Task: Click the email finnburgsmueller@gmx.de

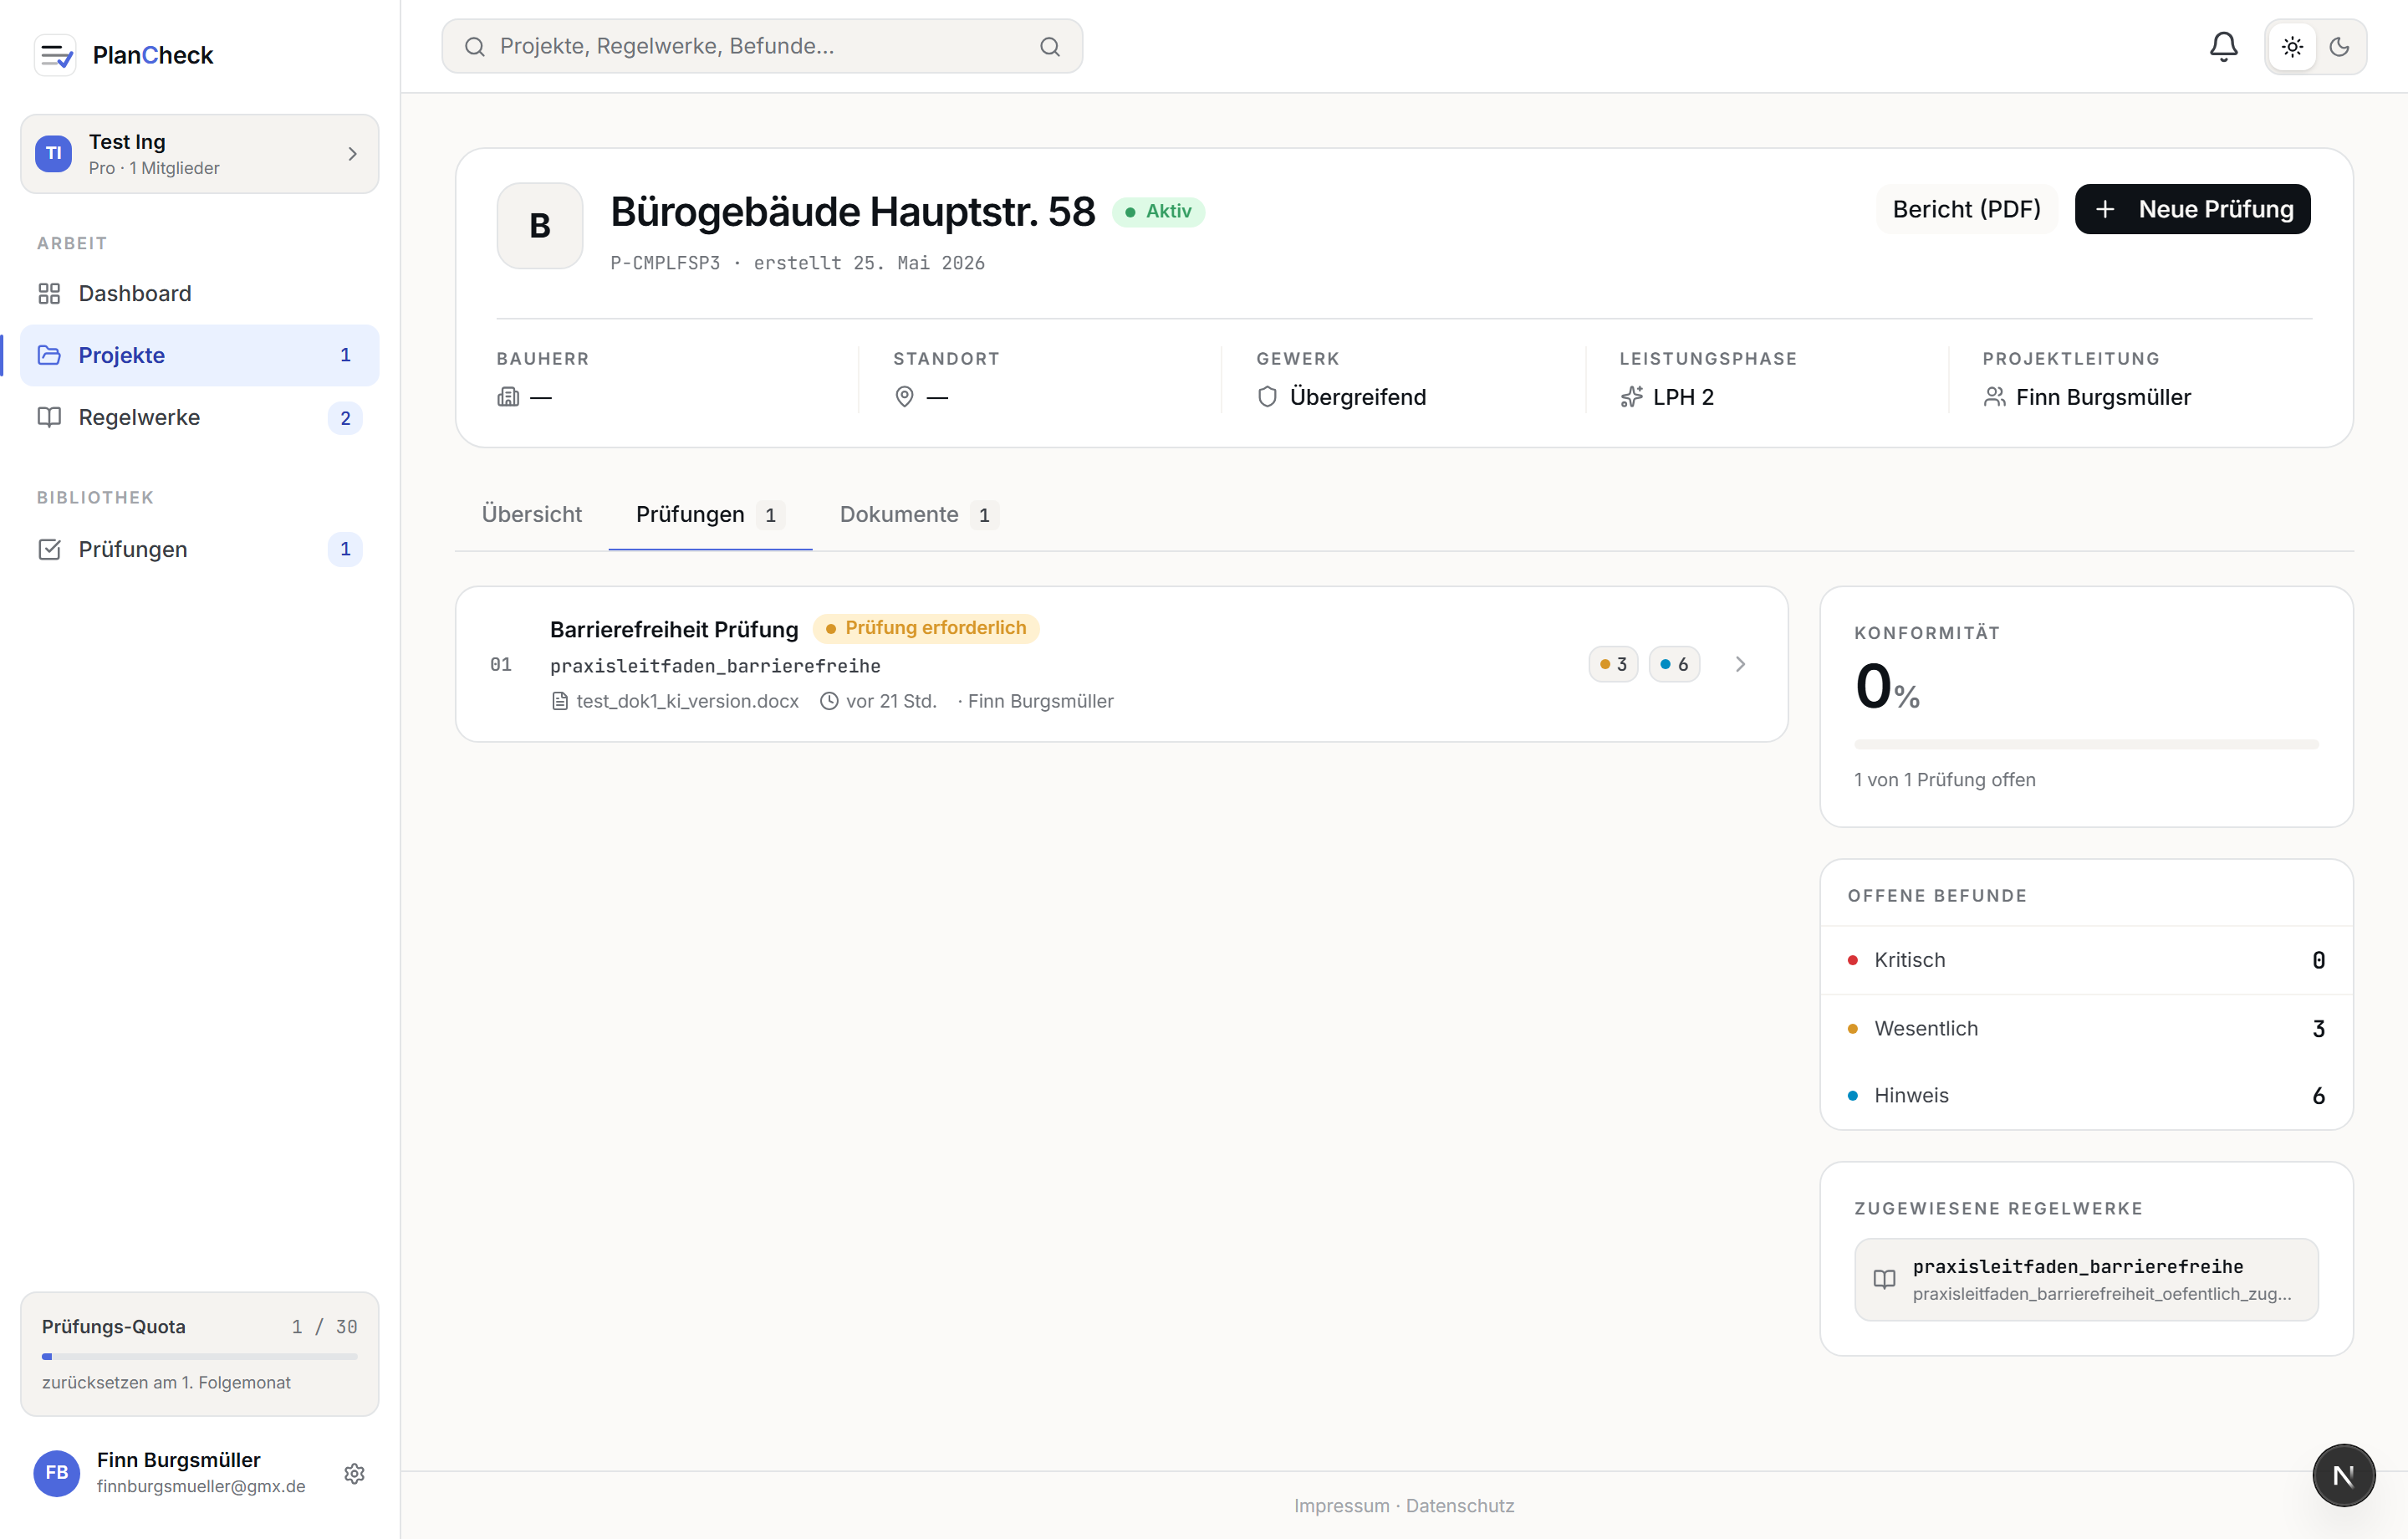Action: point(201,1487)
